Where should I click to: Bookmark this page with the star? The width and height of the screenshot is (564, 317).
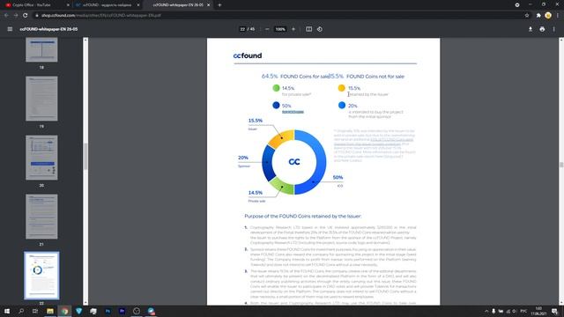point(527,16)
